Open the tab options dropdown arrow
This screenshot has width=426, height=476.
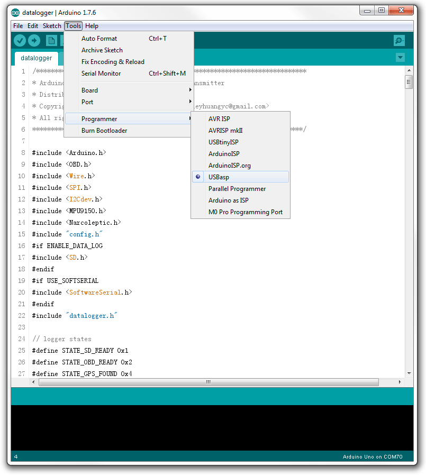click(x=400, y=57)
